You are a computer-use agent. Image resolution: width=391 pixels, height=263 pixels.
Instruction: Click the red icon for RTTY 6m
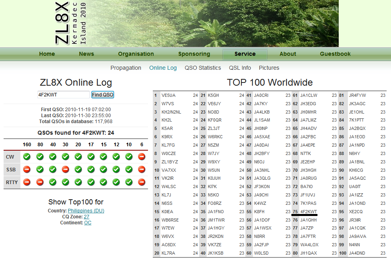click(141, 182)
